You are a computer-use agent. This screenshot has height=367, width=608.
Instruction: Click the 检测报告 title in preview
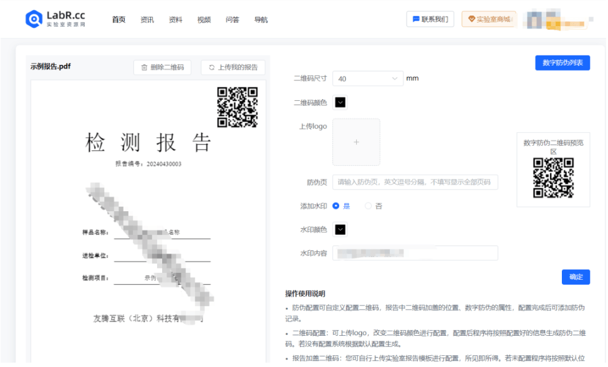click(x=148, y=143)
